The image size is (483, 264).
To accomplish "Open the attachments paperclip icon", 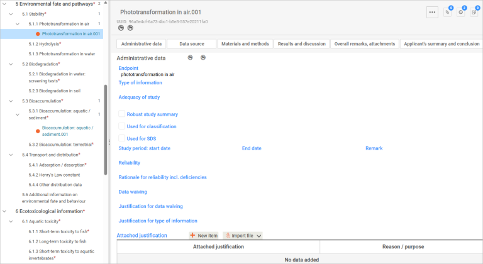I will pyautogui.click(x=448, y=13).
